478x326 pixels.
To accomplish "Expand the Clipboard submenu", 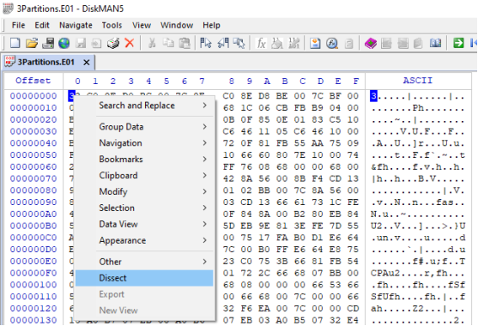I will pos(144,176).
